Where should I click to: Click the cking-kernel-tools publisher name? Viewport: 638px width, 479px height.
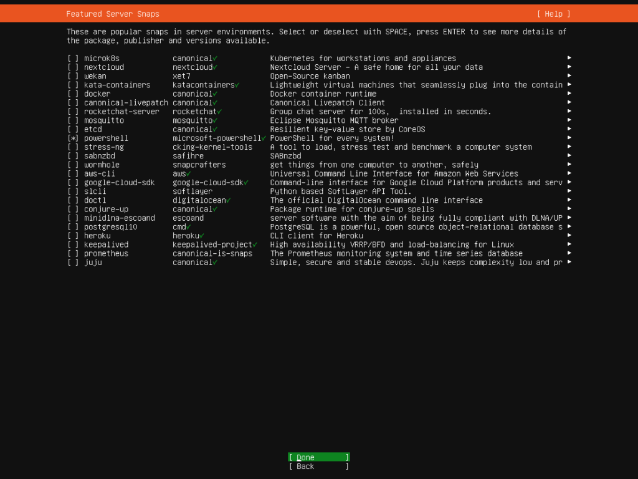coord(212,147)
